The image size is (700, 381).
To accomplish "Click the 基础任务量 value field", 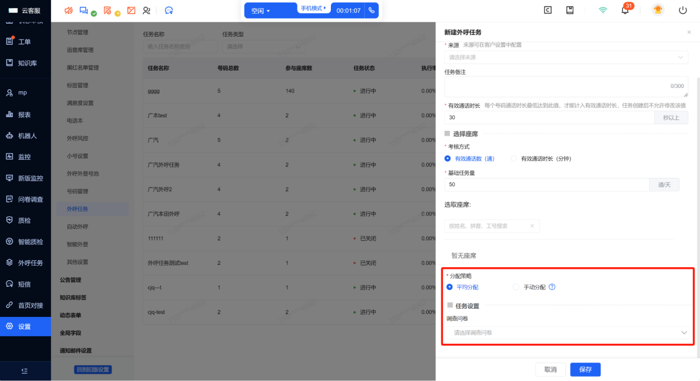I will 547,184.
